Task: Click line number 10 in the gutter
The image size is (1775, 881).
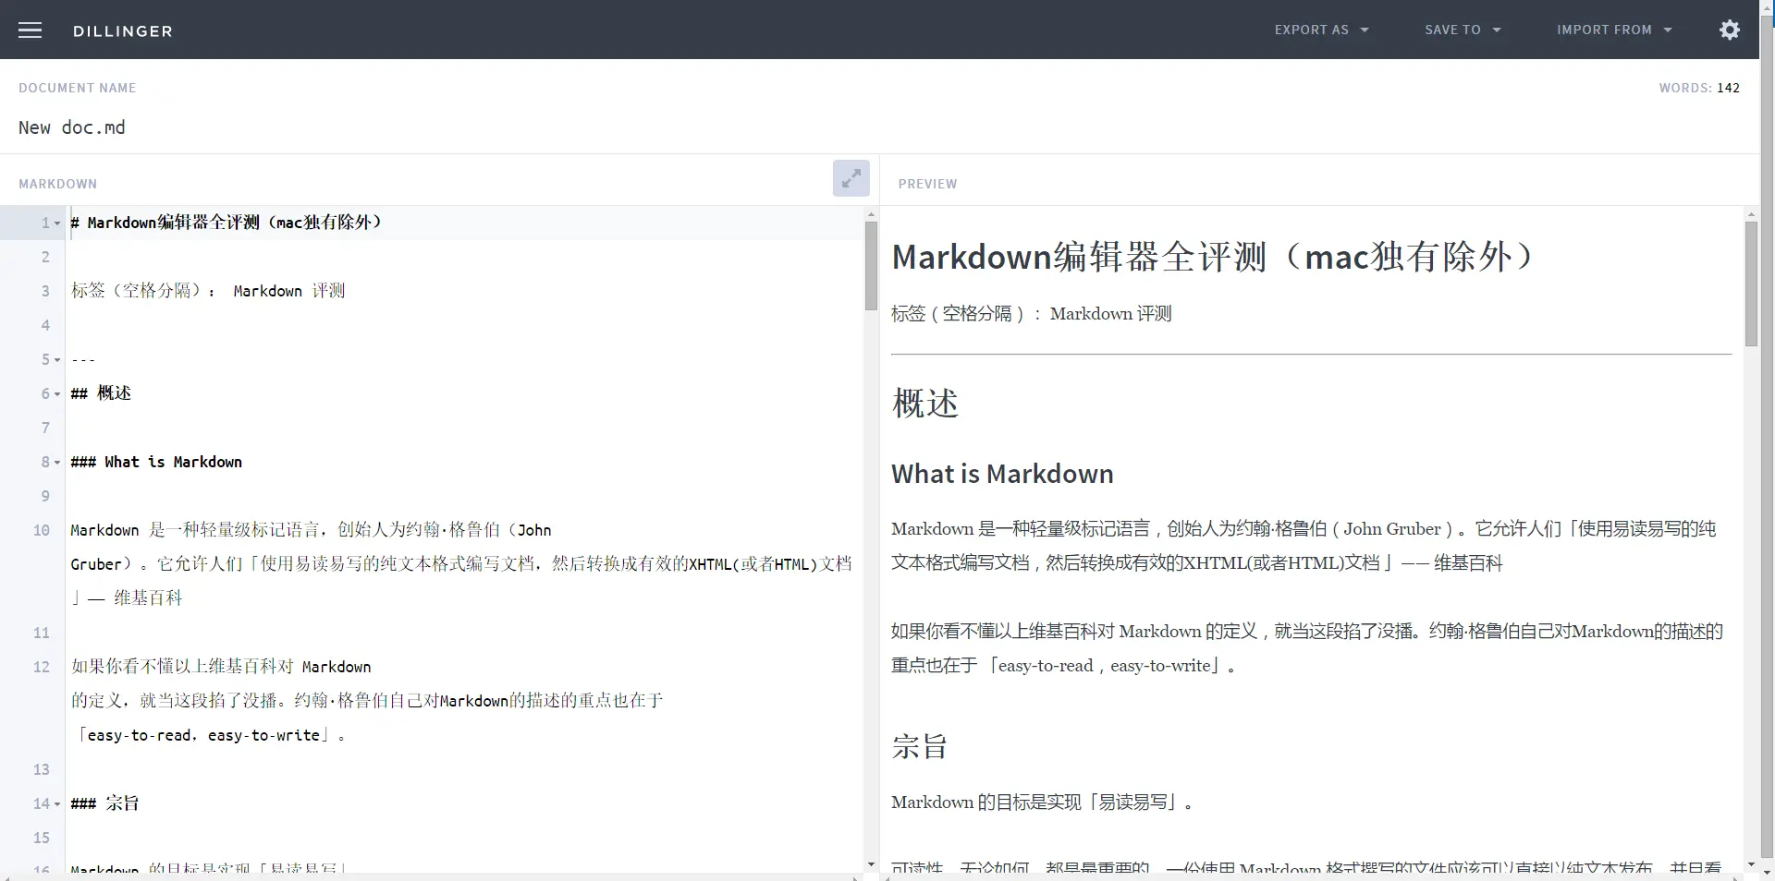Action: coord(42,530)
